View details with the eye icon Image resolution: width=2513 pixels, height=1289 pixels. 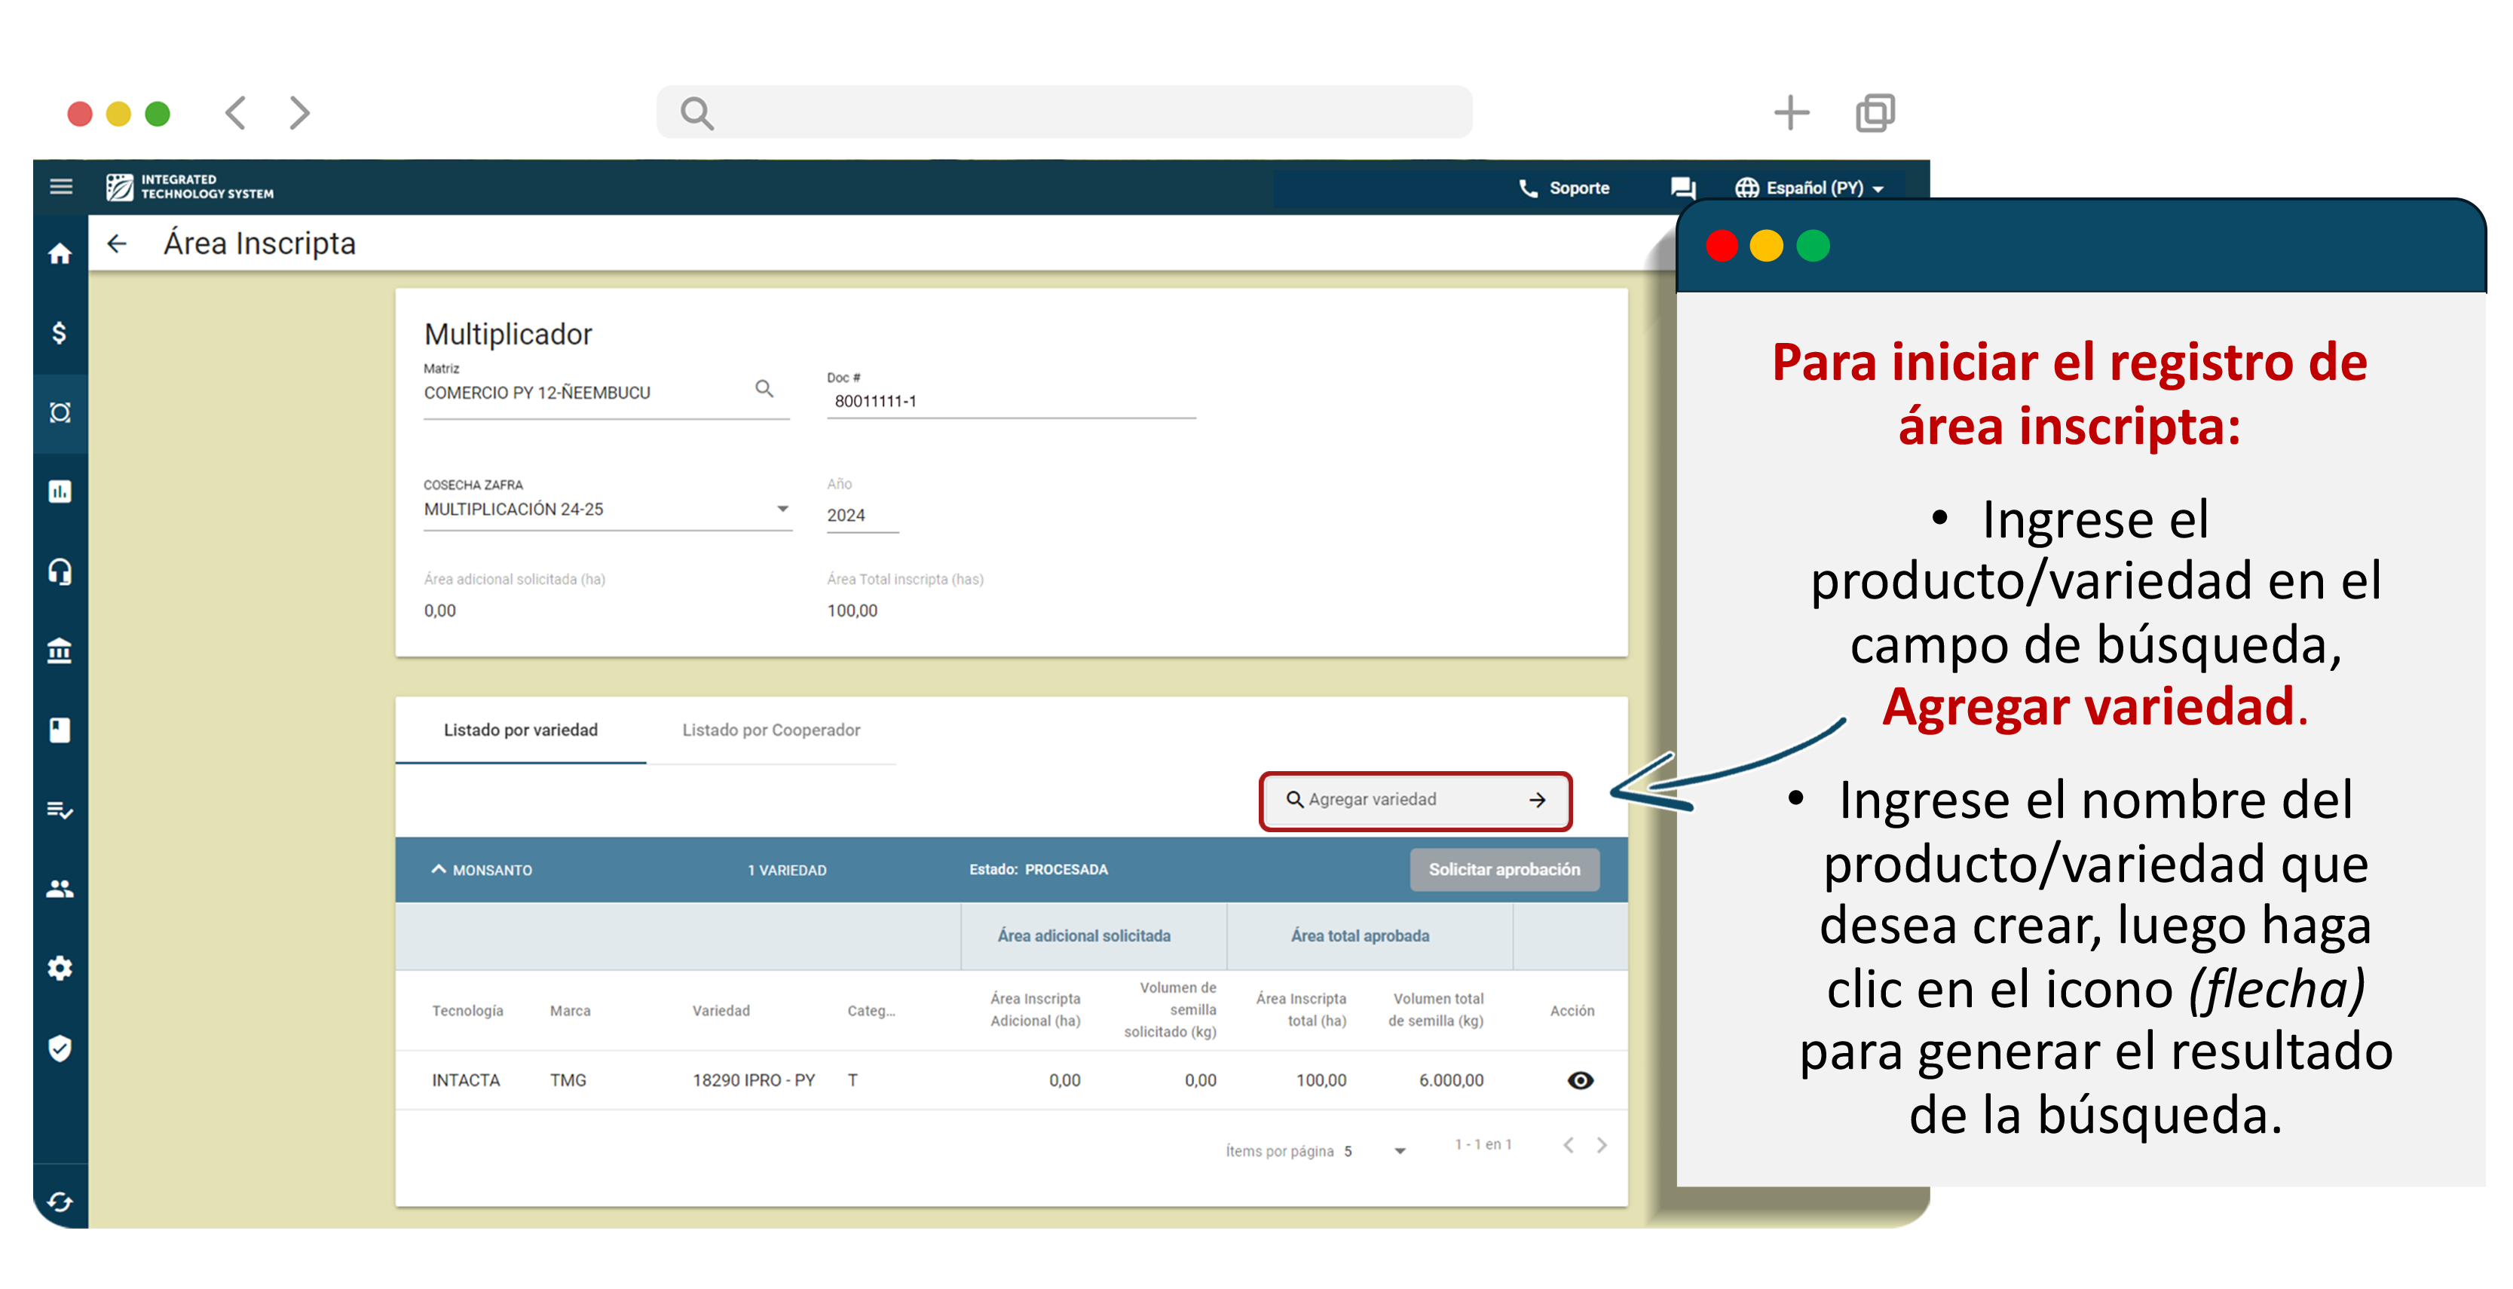pos(1579,1080)
